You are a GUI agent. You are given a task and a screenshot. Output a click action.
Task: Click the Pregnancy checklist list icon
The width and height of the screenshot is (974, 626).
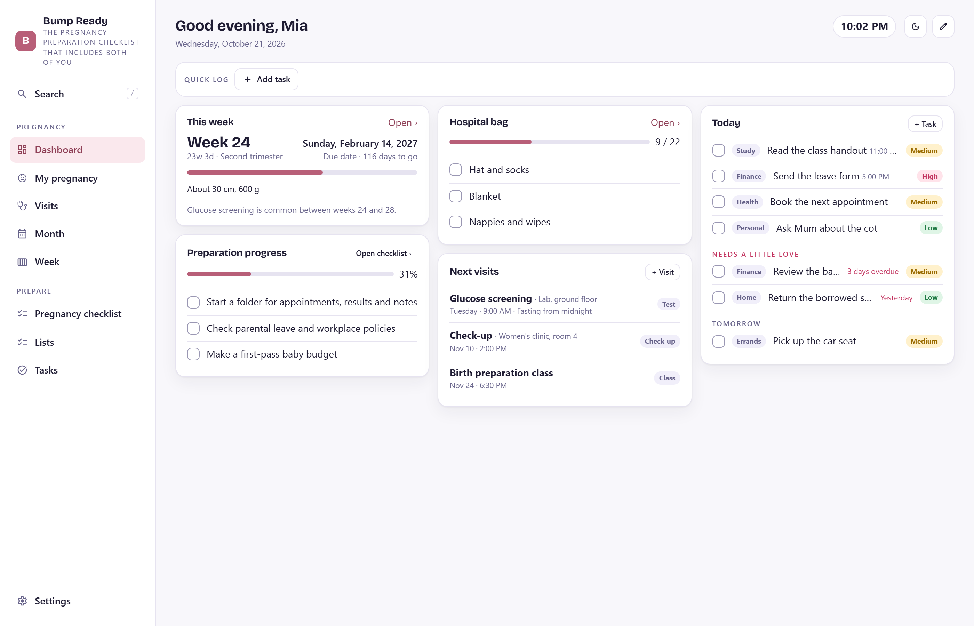(22, 314)
